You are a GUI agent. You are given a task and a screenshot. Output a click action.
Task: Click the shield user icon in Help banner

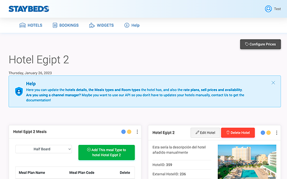19,91
